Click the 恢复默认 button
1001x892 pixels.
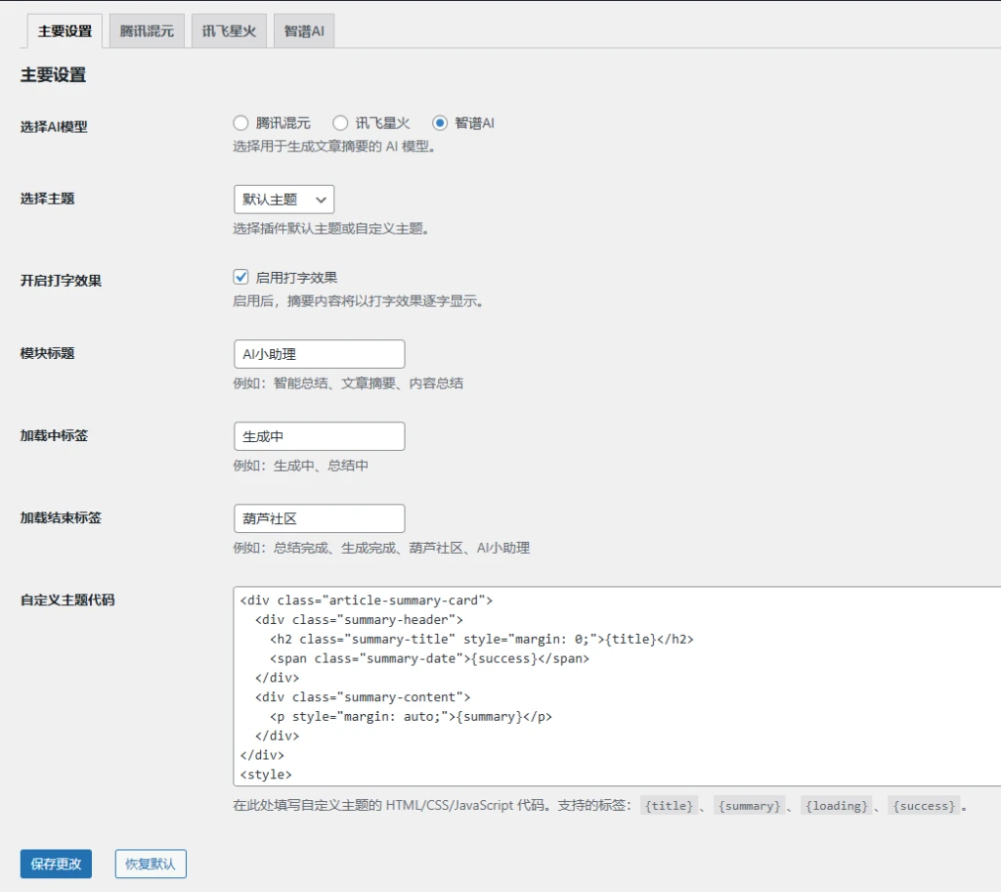[151, 864]
